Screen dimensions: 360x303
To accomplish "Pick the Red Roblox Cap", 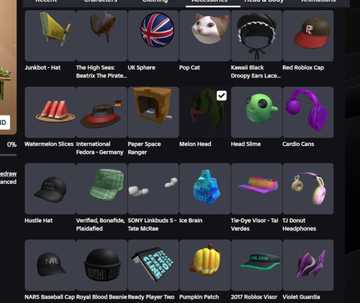I will point(308,35).
